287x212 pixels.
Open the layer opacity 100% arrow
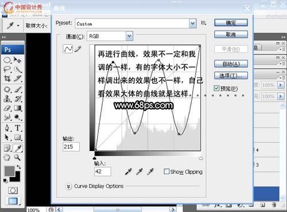(281, 85)
